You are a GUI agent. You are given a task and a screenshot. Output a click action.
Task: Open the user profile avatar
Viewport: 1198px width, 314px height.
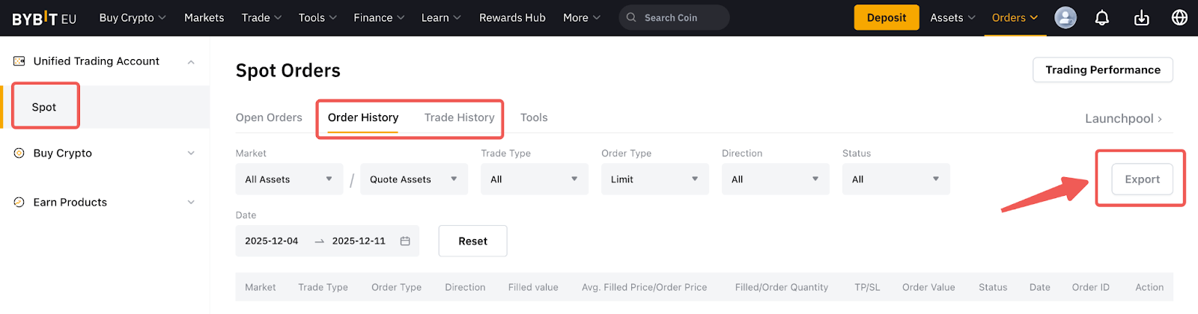(x=1065, y=18)
